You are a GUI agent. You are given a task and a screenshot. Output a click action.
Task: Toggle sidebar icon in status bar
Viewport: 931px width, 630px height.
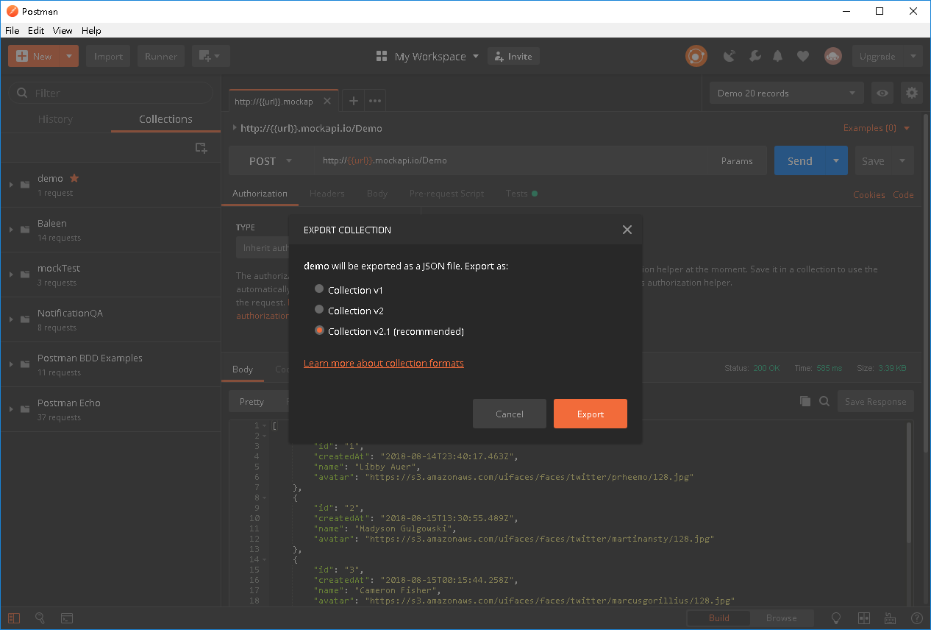tap(15, 618)
